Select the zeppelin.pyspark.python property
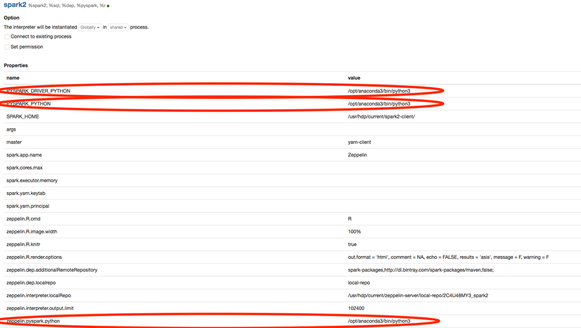 click(33, 321)
